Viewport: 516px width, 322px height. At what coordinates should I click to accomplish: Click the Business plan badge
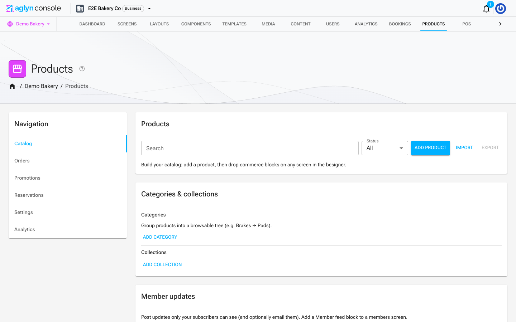[x=133, y=9]
